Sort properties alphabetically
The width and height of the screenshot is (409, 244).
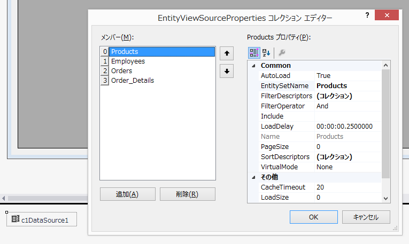click(266, 53)
